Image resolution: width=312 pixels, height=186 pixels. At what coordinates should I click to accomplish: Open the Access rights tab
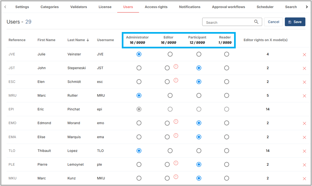156,7
